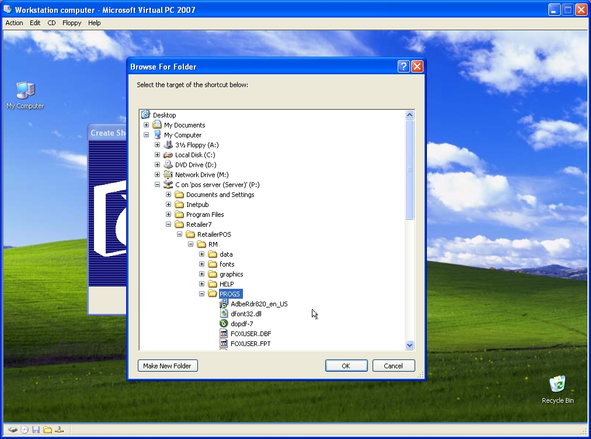Viewport: 591px width, 439px height.
Task: Click the Inetpub folder icon
Action: click(179, 205)
